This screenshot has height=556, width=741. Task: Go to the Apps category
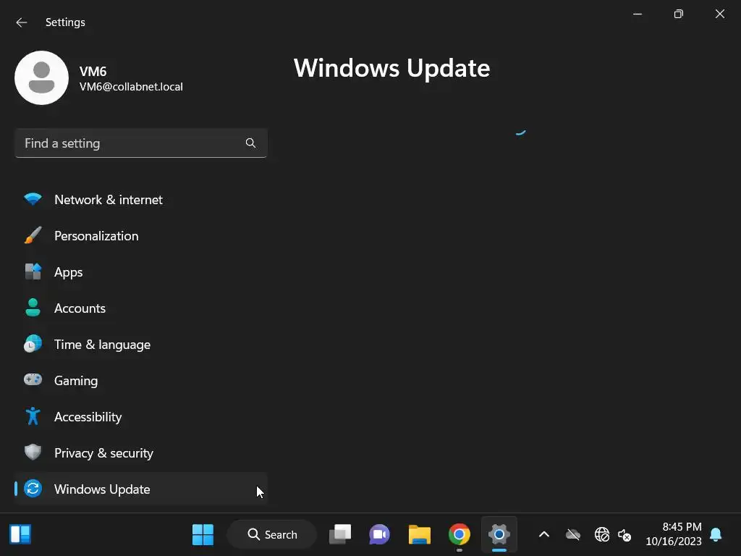pyautogui.click(x=141, y=272)
